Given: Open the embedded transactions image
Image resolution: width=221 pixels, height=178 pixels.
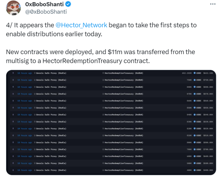Looking at the screenshot, I should (111, 122).
